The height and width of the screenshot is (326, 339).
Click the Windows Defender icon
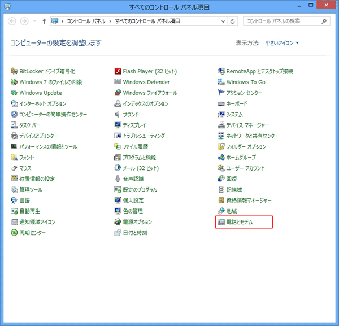coord(118,82)
